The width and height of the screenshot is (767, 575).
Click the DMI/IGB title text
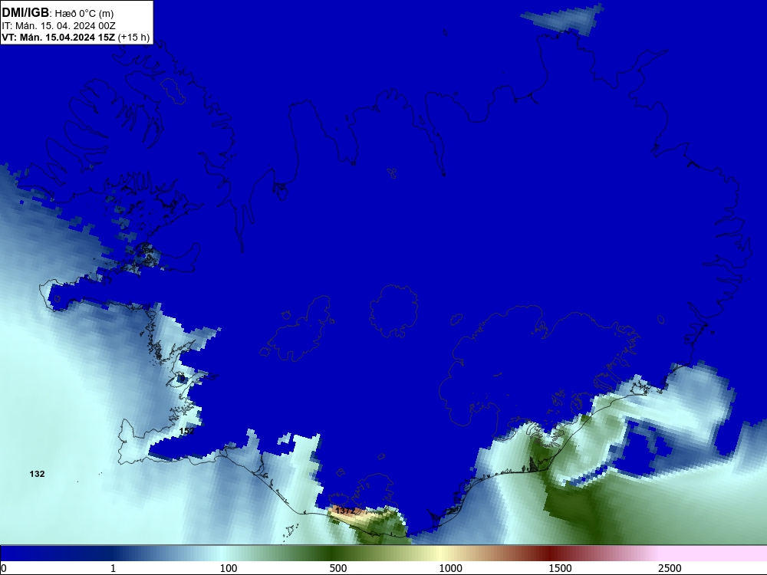(x=25, y=13)
